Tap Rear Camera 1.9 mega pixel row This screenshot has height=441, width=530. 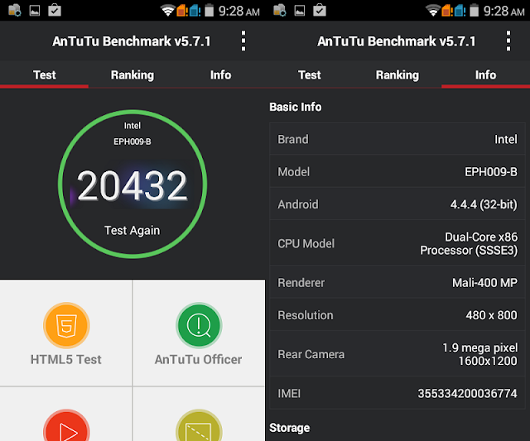(397, 354)
